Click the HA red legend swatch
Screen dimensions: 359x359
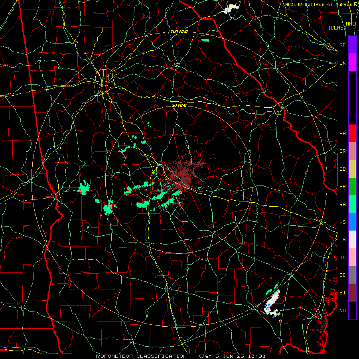(352, 133)
